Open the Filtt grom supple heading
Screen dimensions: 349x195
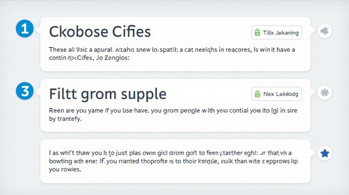(108, 94)
